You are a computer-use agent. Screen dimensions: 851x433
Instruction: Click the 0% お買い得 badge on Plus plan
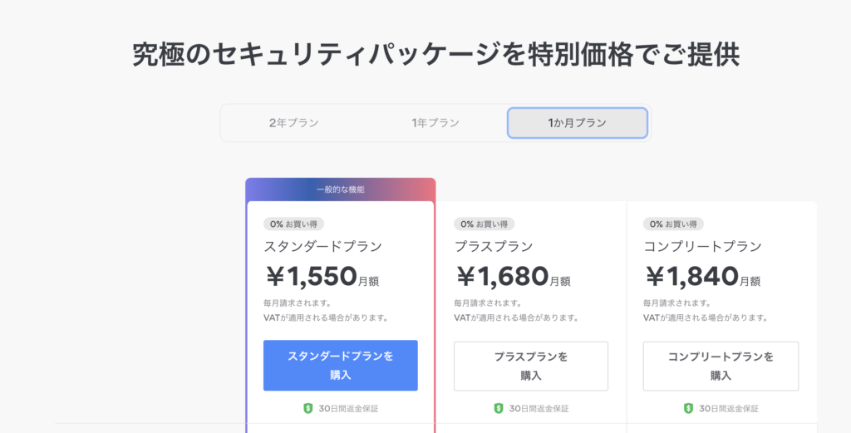[x=485, y=224]
